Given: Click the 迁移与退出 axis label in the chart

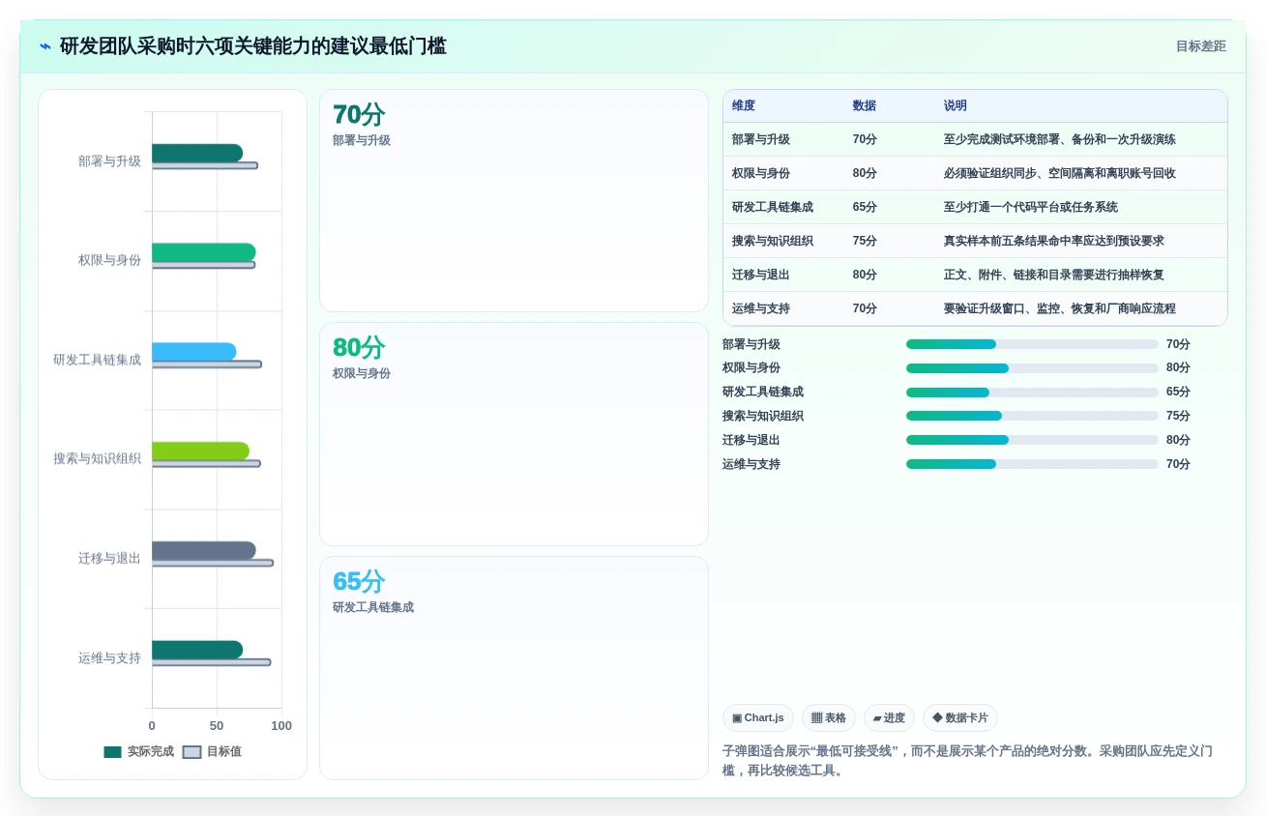Looking at the screenshot, I should pos(109,558).
